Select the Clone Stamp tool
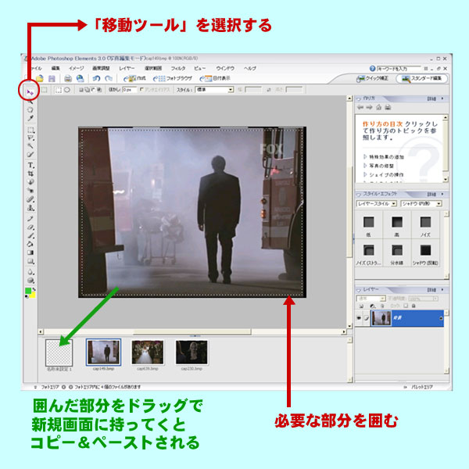This screenshot has width=469, height=469. pos(30,208)
